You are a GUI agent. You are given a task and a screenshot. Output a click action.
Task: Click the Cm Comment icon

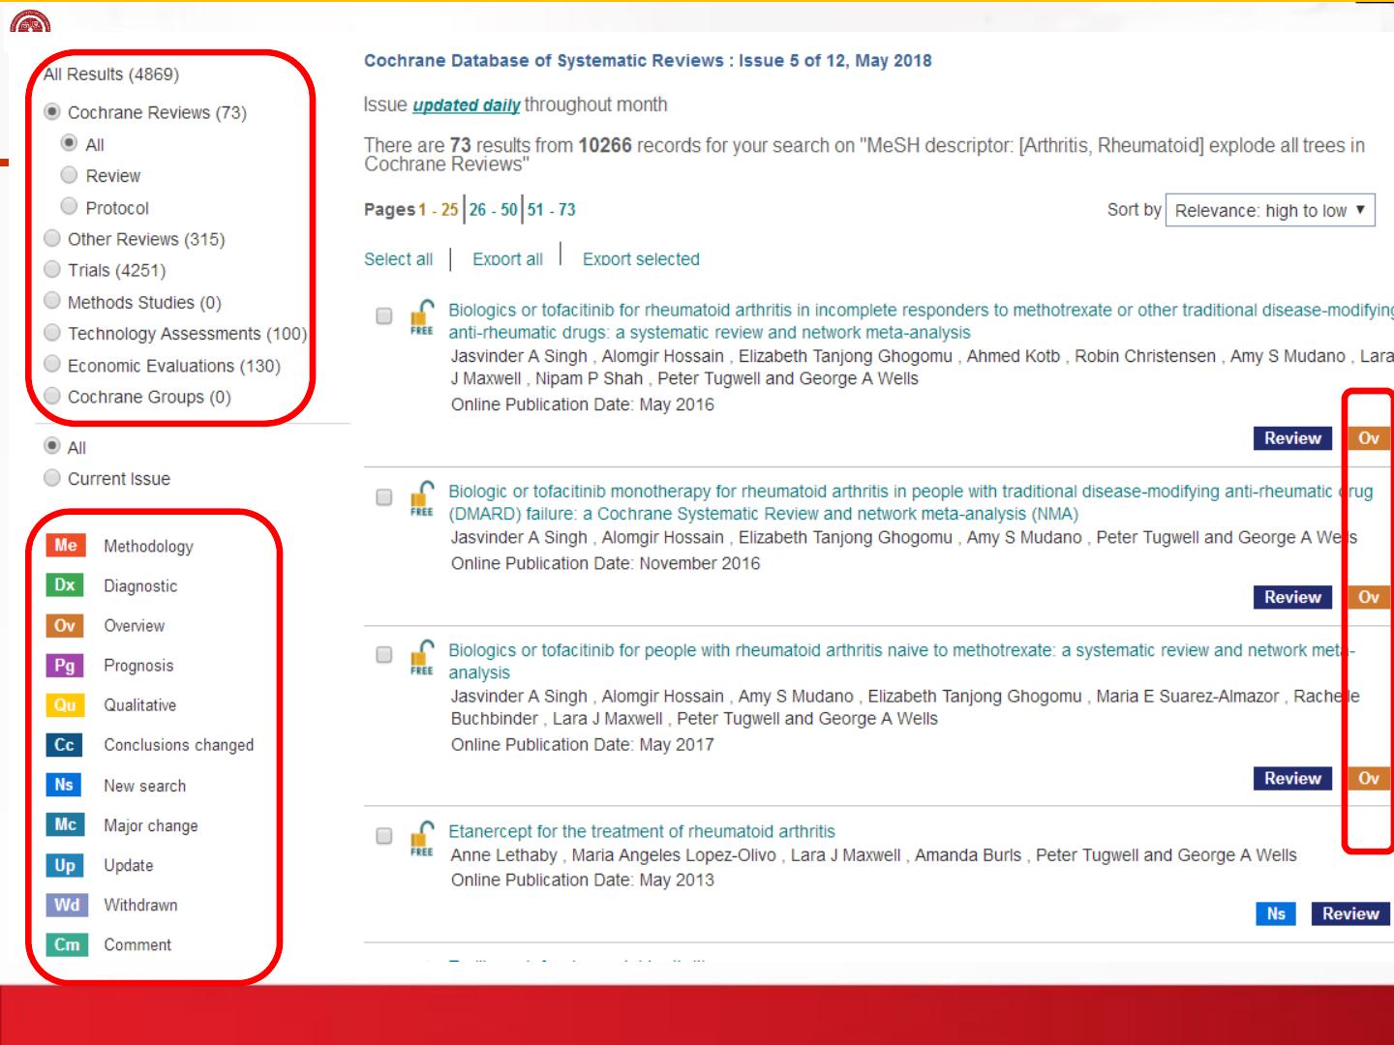(x=66, y=944)
